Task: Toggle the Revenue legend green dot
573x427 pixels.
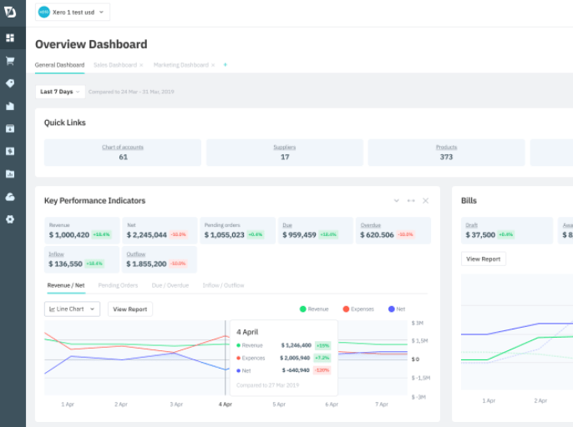Action: [303, 309]
